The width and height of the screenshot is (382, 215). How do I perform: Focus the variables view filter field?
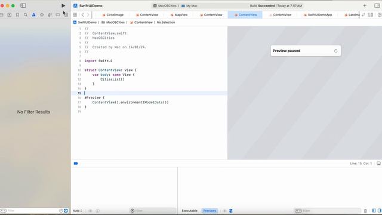pos(153,211)
